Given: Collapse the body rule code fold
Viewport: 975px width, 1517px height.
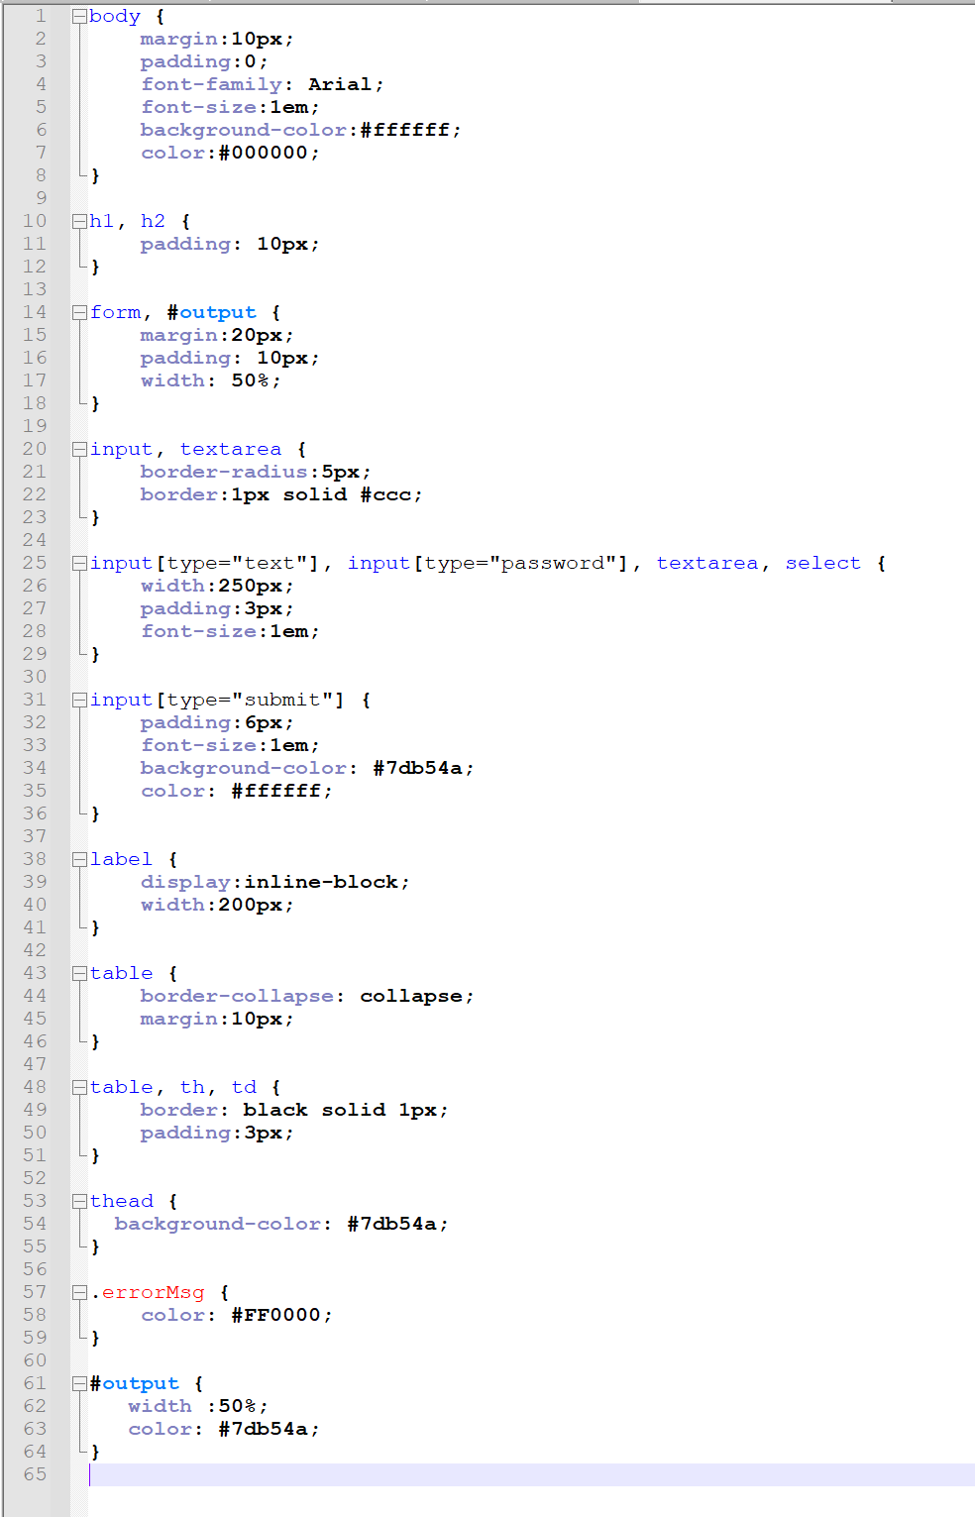Looking at the screenshot, I should 79,15.
